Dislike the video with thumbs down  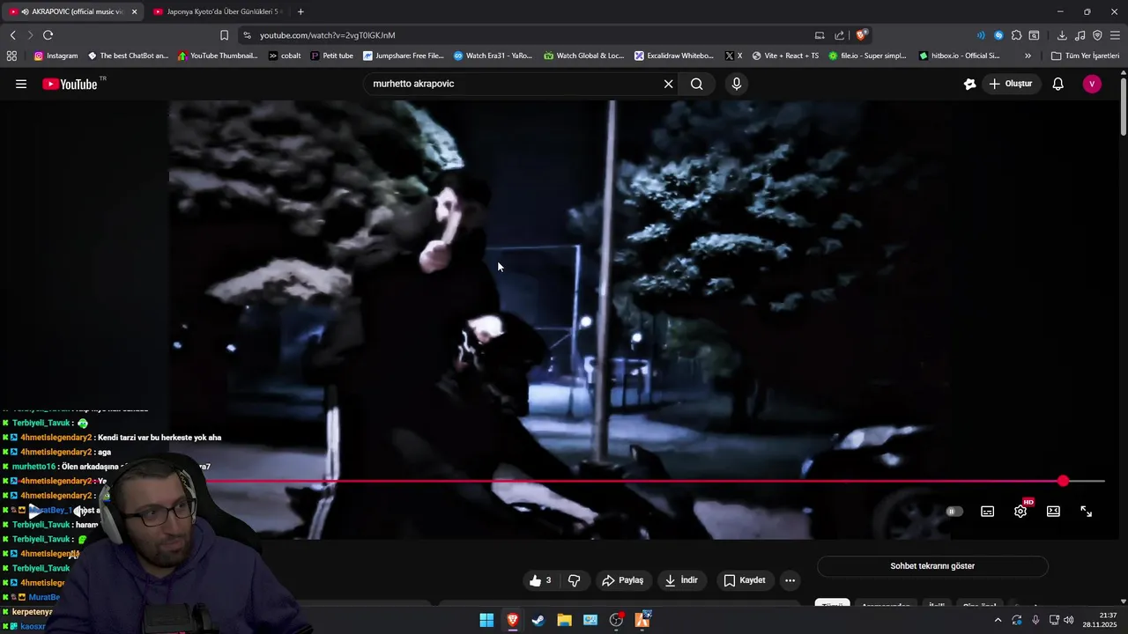pos(574,580)
